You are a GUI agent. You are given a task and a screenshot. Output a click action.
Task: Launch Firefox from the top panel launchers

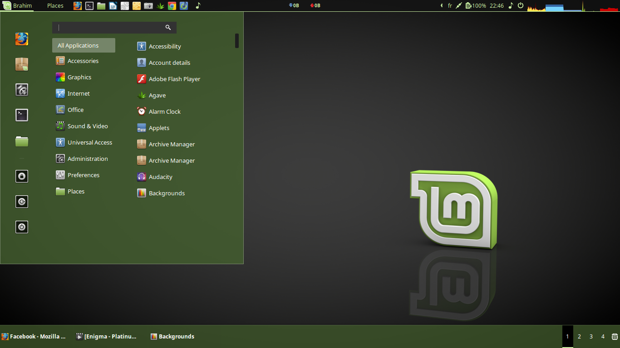[x=78, y=6]
